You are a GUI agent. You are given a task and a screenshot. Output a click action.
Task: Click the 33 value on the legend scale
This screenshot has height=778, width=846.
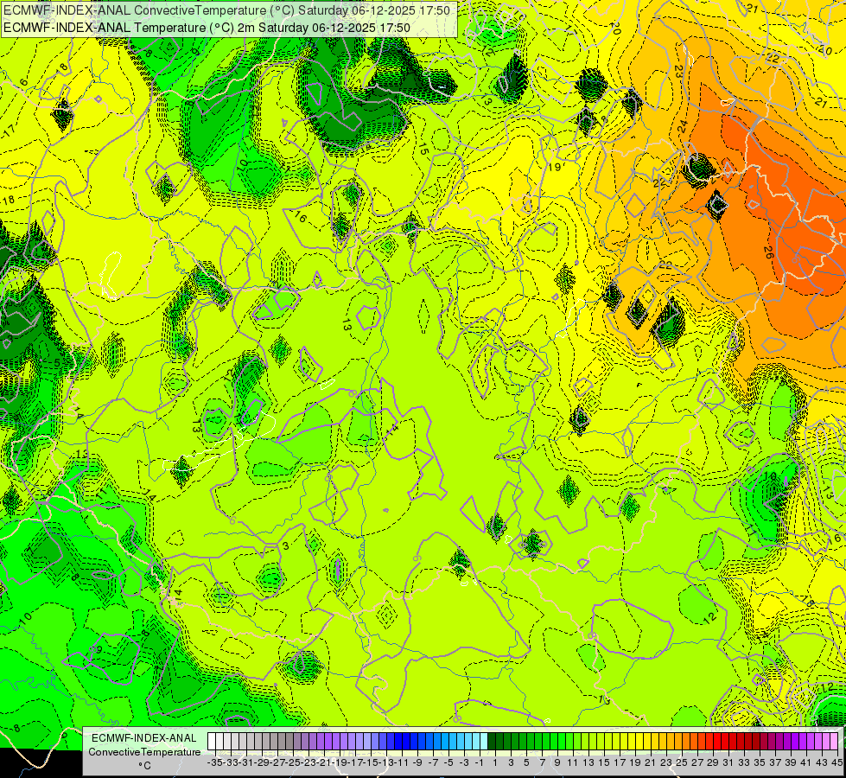pyautogui.click(x=744, y=762)
